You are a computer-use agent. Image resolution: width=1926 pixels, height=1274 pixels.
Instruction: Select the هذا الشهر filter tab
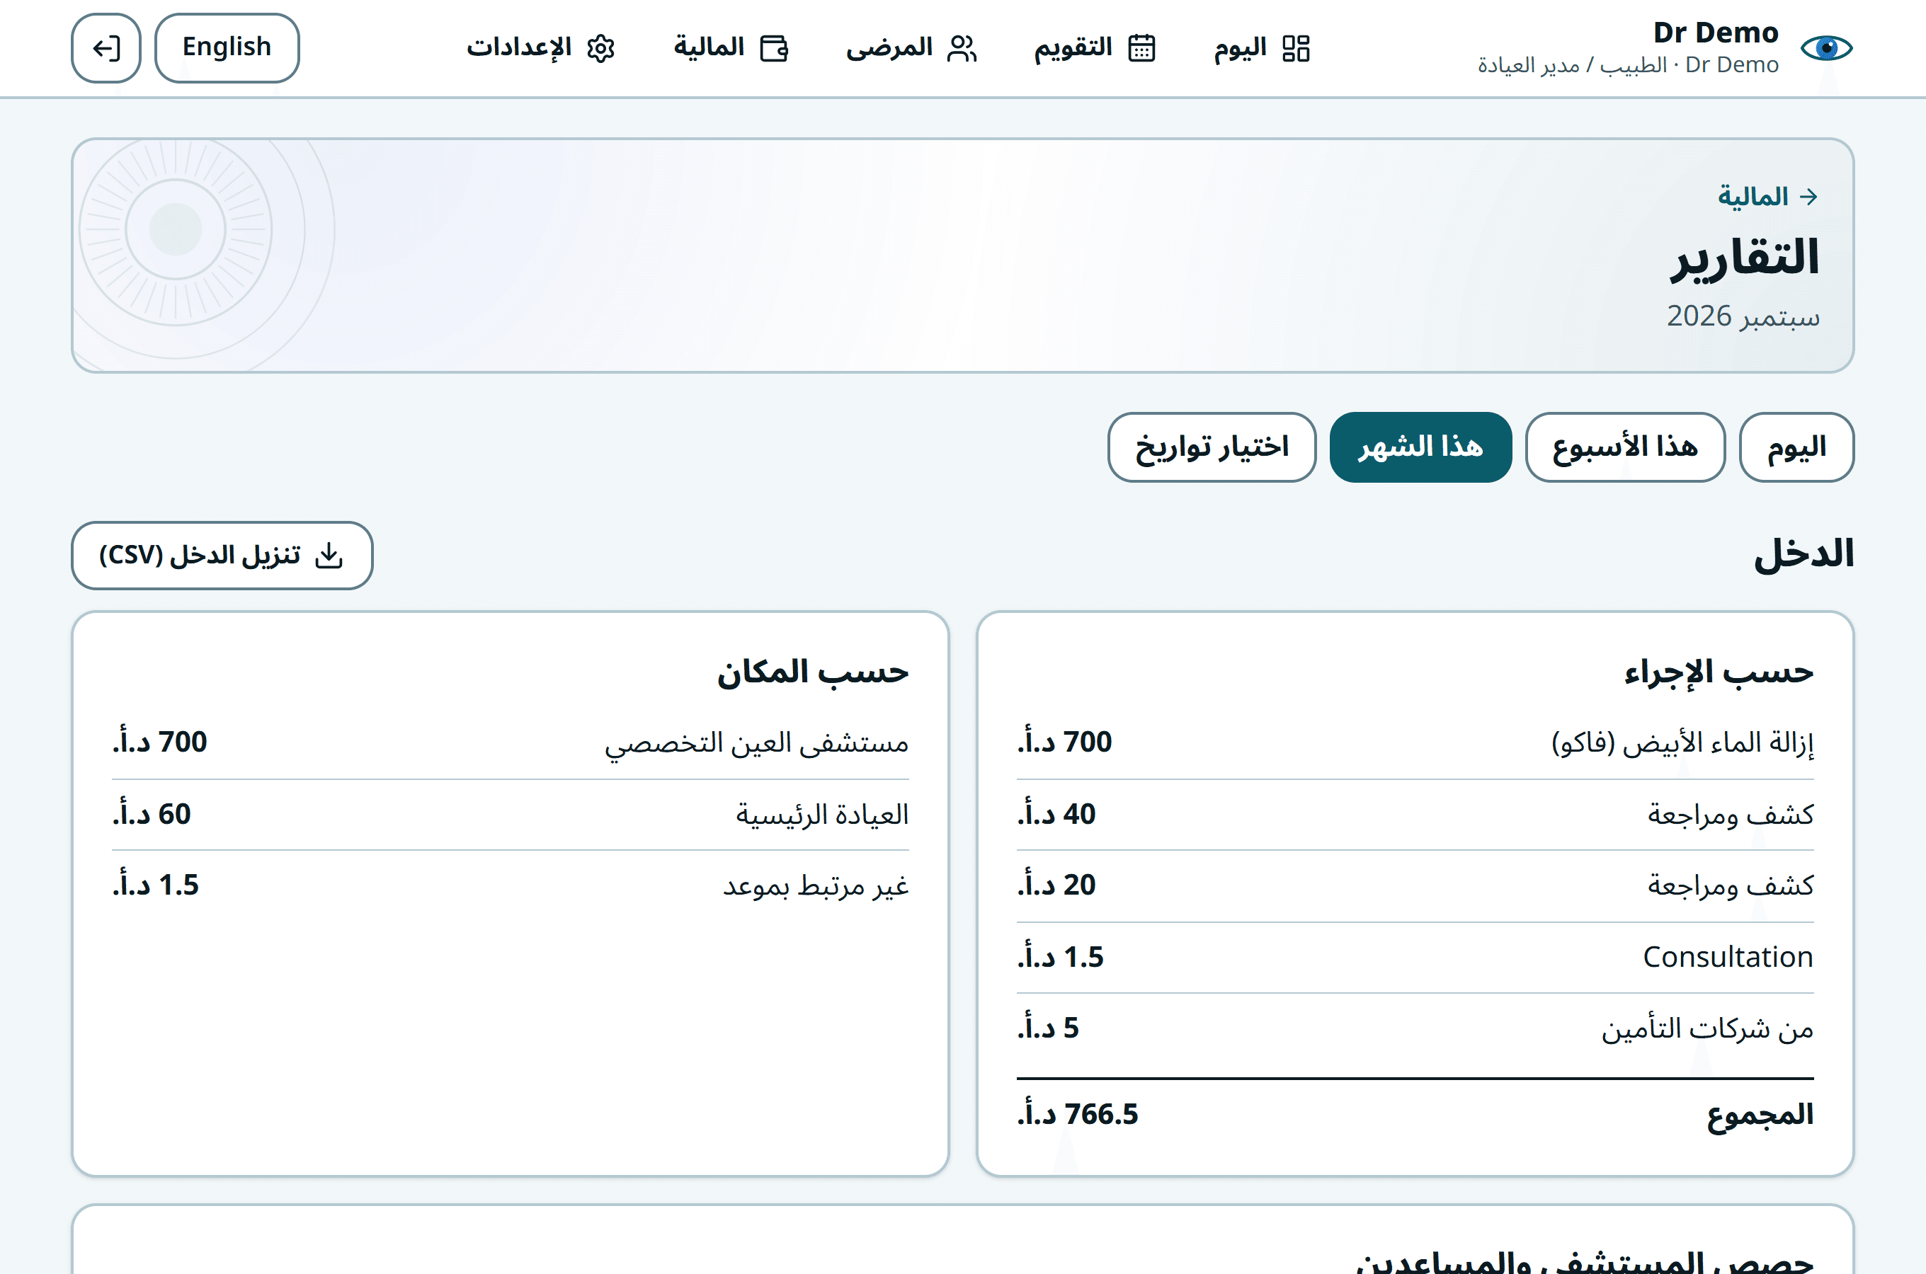click(1420, 447)
